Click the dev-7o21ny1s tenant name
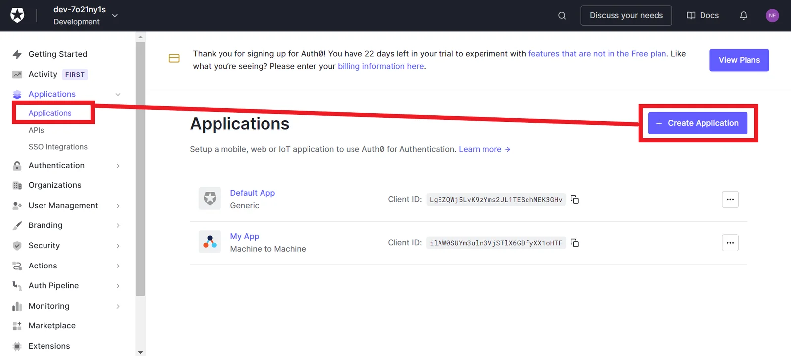The height and width of the screenshot is (356, 791). 80,10
